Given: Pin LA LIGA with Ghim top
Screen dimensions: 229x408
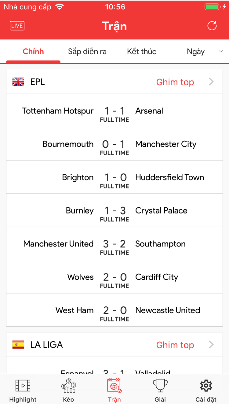Looking at the screenshot, I should pyautogui.click(x=175, y=345).
